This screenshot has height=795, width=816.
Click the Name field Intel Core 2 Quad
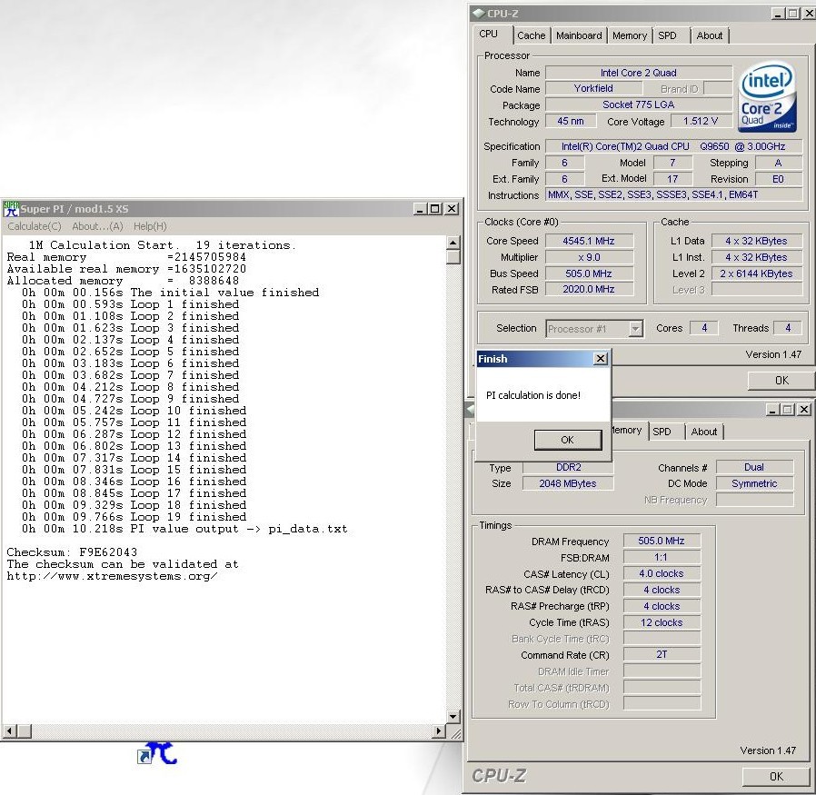(x=639, y=73)
